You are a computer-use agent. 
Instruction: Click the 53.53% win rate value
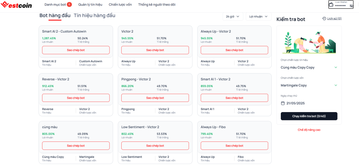[162, 134]
